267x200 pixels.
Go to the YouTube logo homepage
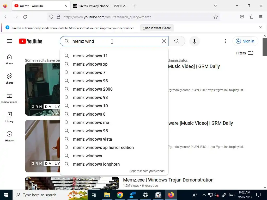(x=31, y=41)
